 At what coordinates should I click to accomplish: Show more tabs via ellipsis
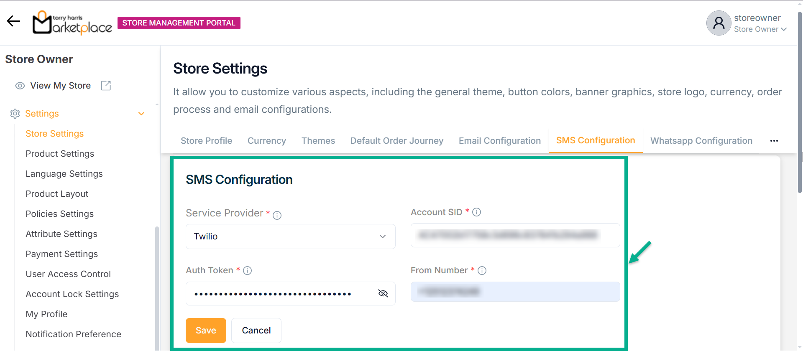click(774, 141)
